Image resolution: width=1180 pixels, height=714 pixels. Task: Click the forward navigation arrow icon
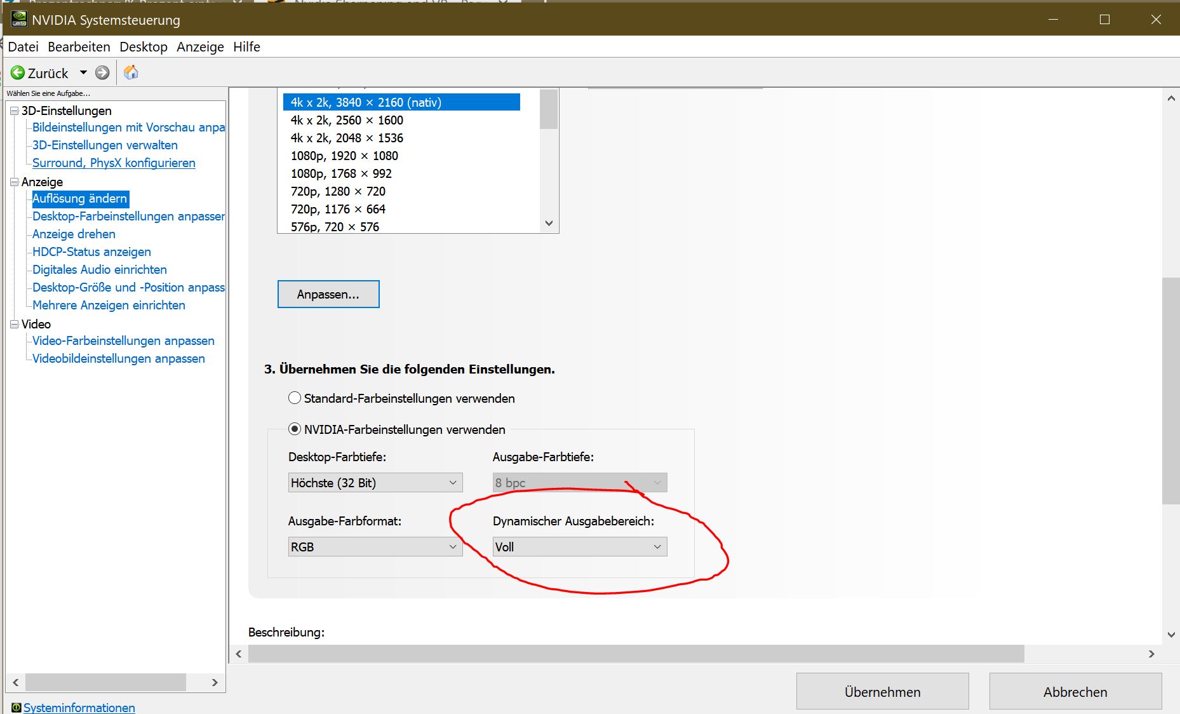tap(102, 73)
